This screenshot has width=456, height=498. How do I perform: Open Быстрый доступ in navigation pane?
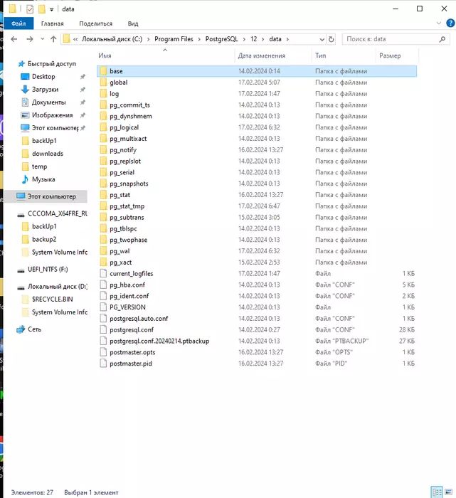[x=52, y=64]
